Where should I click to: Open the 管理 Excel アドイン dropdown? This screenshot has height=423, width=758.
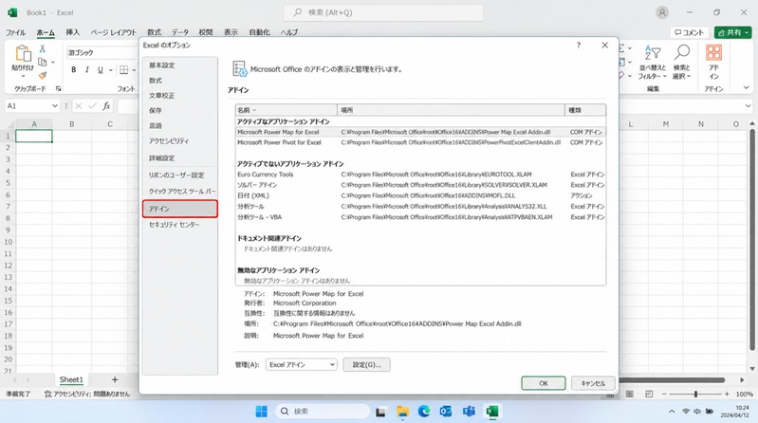[301, 364]
